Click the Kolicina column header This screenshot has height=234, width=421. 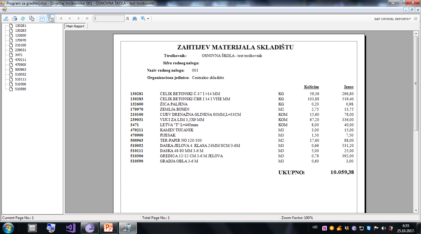pyautogui.click(x=311, y=87)
